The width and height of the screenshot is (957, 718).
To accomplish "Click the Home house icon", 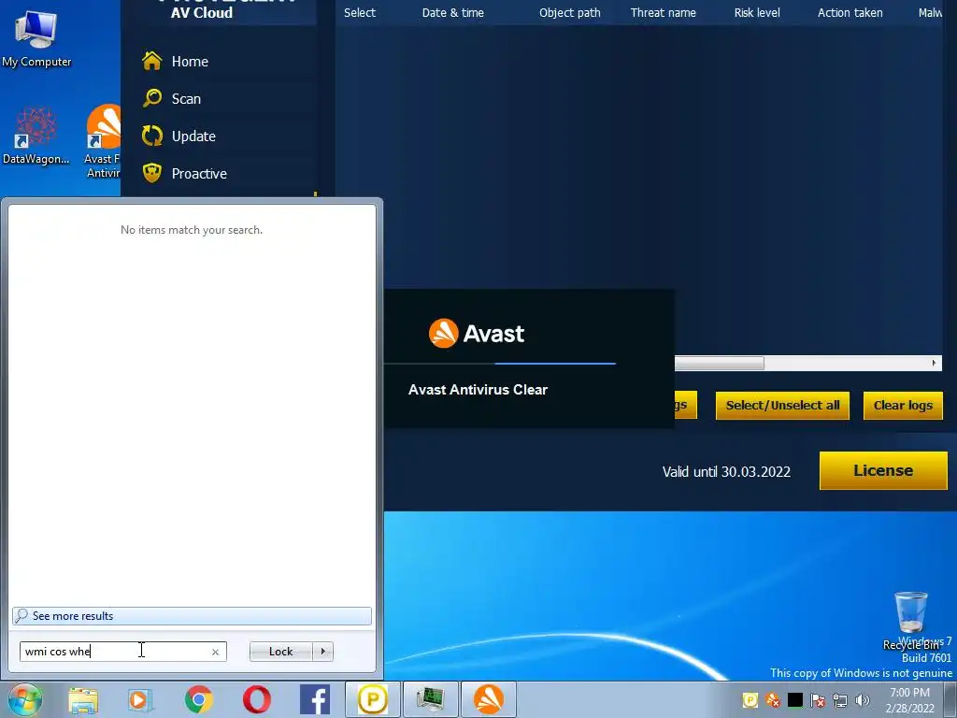I will [152, 61].
